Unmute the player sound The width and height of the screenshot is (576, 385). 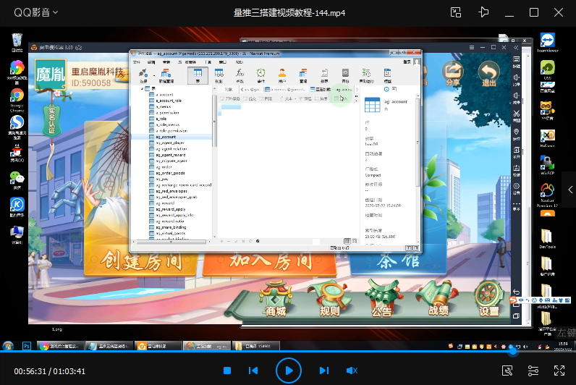pyautogui.click(x=352, y=371)
